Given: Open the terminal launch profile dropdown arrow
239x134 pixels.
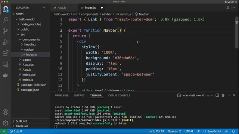Looking at the screenshot, I should (x=212, y=96).
